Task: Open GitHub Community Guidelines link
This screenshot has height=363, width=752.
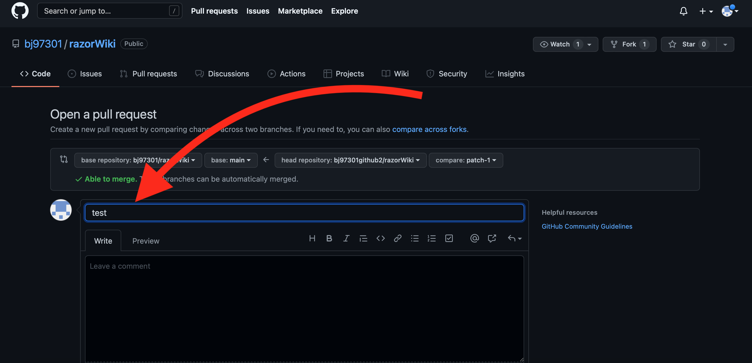Action: (587, 227)
